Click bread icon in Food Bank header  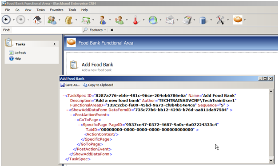coord(71,42)
